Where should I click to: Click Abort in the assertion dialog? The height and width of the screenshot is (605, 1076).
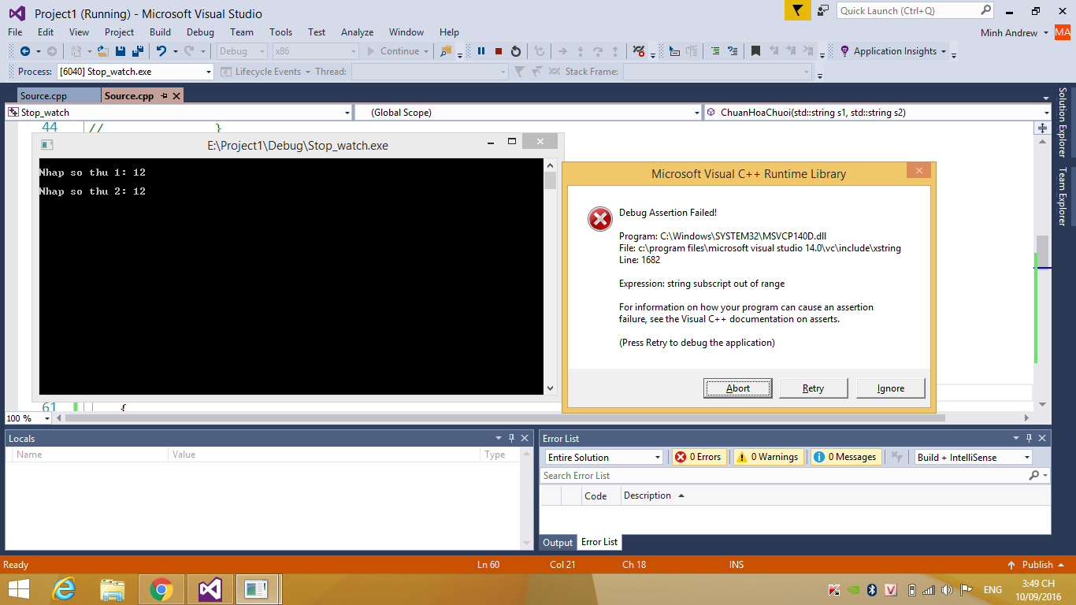coord(738,388)
